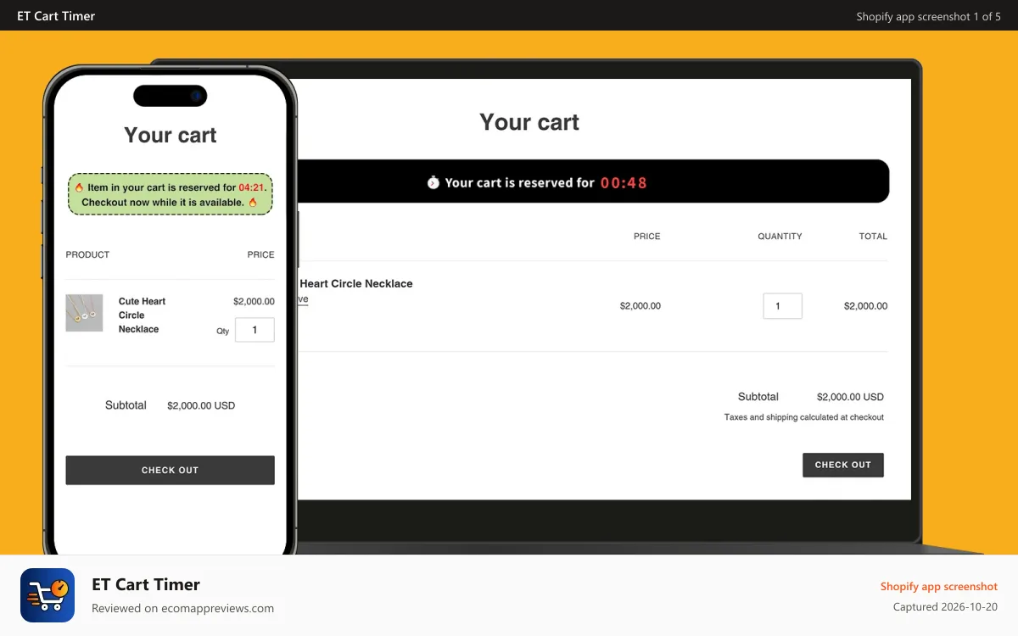Click the $2,000.00 price under the laptop PRICE column
Image resolution: width=1018 pixels, height=636 pixels.
tap(640, 306)
